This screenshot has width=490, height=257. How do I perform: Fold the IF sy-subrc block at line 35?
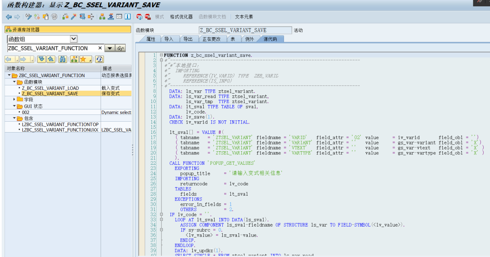[x=161, y=230]
